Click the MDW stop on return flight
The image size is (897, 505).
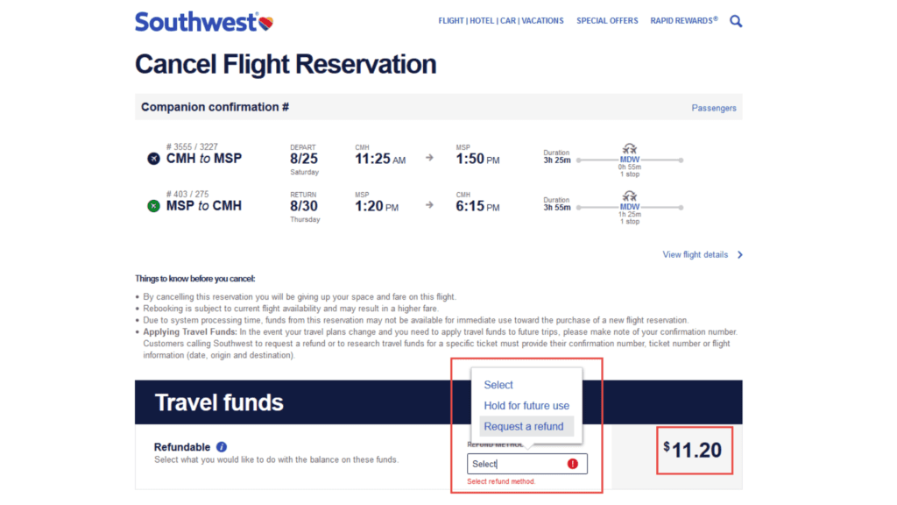point(629,207)
